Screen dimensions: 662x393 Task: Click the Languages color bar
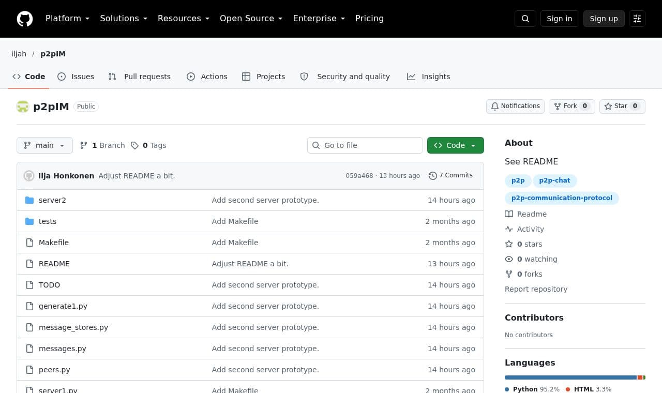[575, 377]
